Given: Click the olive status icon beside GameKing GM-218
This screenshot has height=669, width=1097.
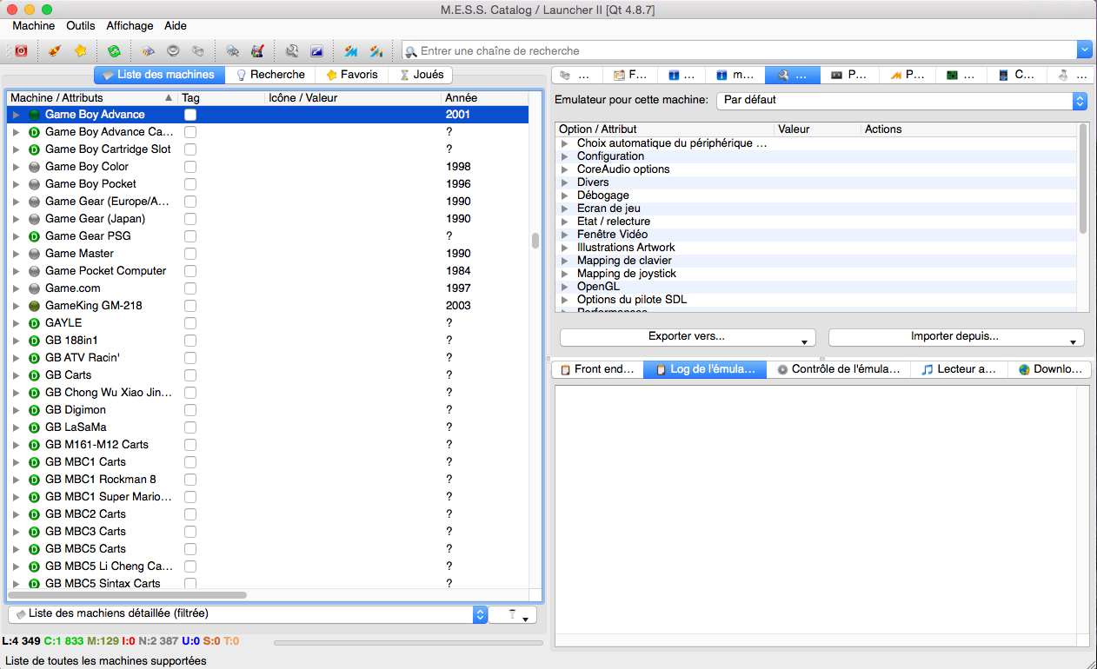Looking at the screenshot, I should (x=35, y=306).
